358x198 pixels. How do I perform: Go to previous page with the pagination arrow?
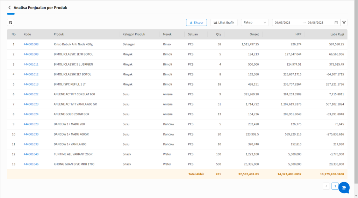326,186
